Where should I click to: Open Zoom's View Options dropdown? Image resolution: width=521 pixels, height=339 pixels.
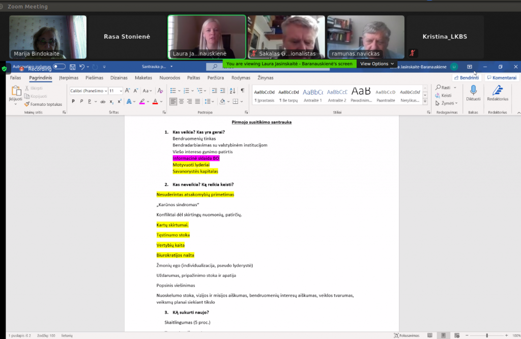(377, 64)
